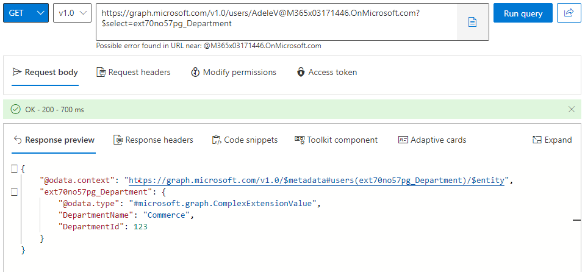This screenshot has height=272, width=585.
Task: Click the "OK - 200 - 700 ms" status text
Action: pos(54,110)
